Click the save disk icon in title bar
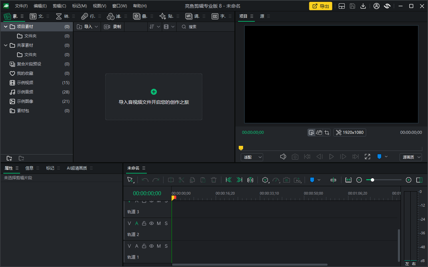Viewport: 428px width, 267px height. click(x=352, y=6)
